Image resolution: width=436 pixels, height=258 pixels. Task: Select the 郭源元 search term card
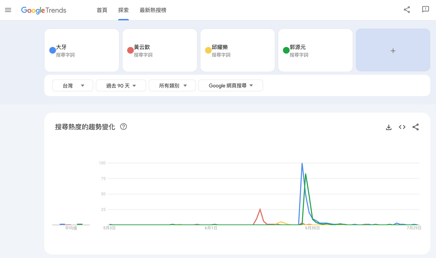click(x=315, y=50)
